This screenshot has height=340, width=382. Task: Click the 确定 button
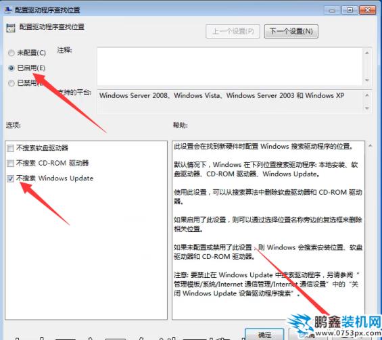click(x=264, y=334)
